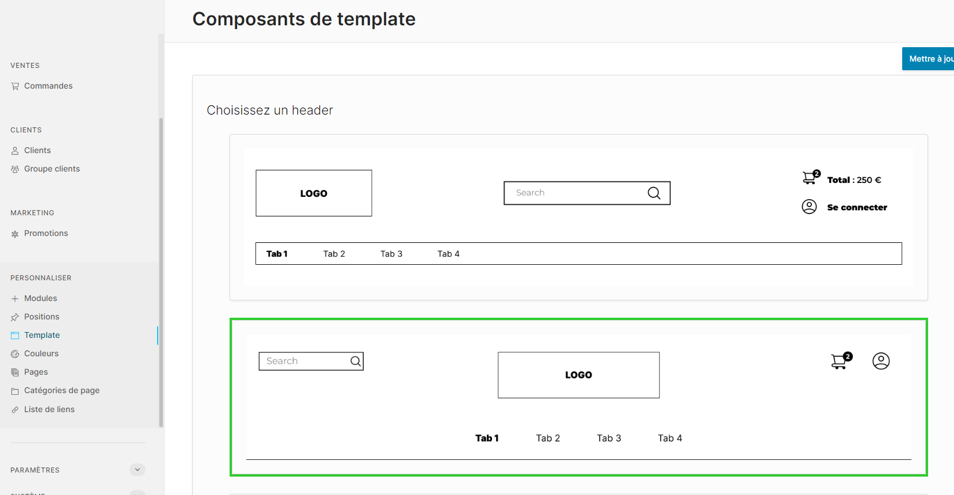
Task: Click the Couleurs palette icon
Action: pyautogui.click(x=15, y=354)
